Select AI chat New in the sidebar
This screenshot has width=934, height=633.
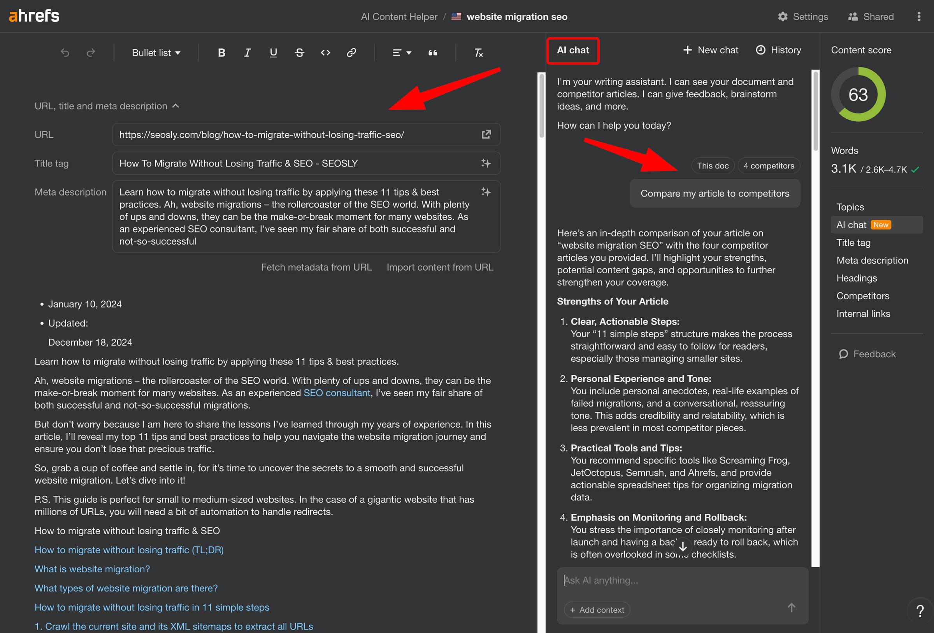(876, 225)
